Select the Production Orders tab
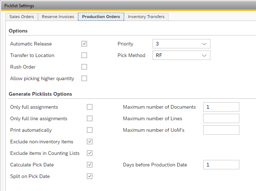This screenshot has height=191, width=256. pos(101,17)
